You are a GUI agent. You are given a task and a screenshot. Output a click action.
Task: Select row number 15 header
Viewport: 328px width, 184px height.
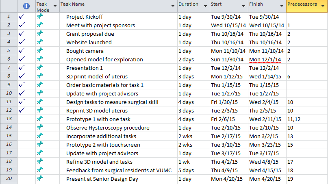9,136
